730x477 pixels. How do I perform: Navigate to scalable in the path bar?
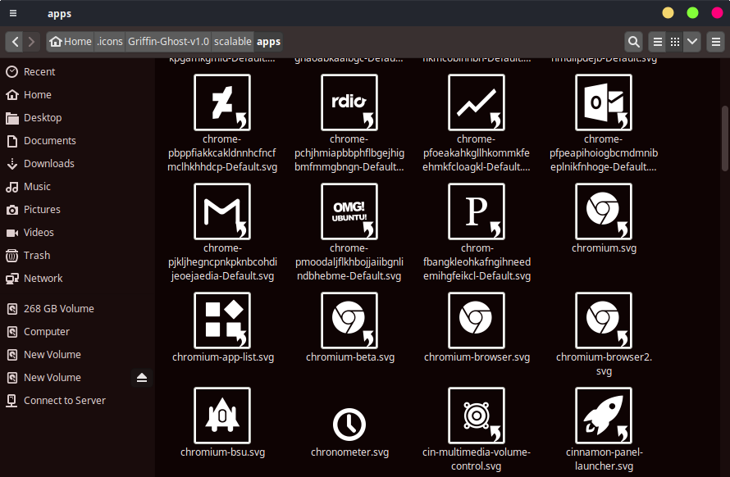pyautogui.click(x=233, y=42)
